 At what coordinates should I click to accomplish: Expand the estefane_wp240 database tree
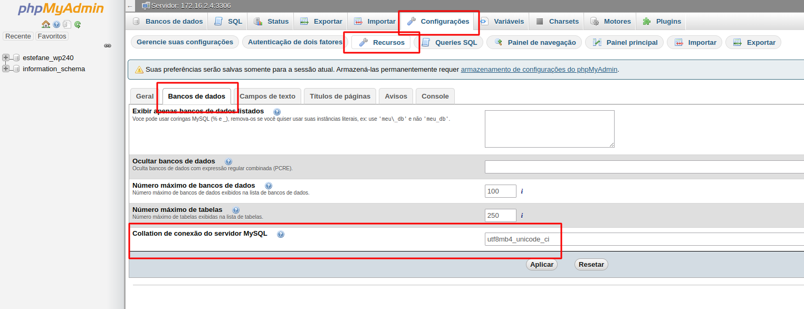6,57
